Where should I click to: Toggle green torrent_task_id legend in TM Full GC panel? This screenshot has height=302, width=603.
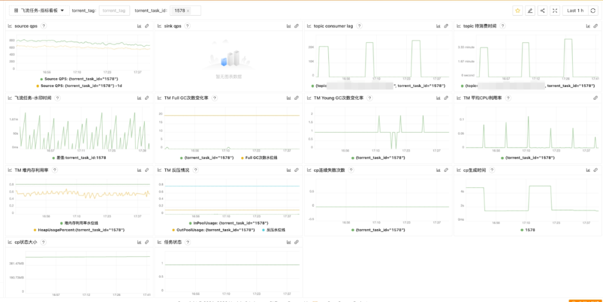tap(207, 158)
